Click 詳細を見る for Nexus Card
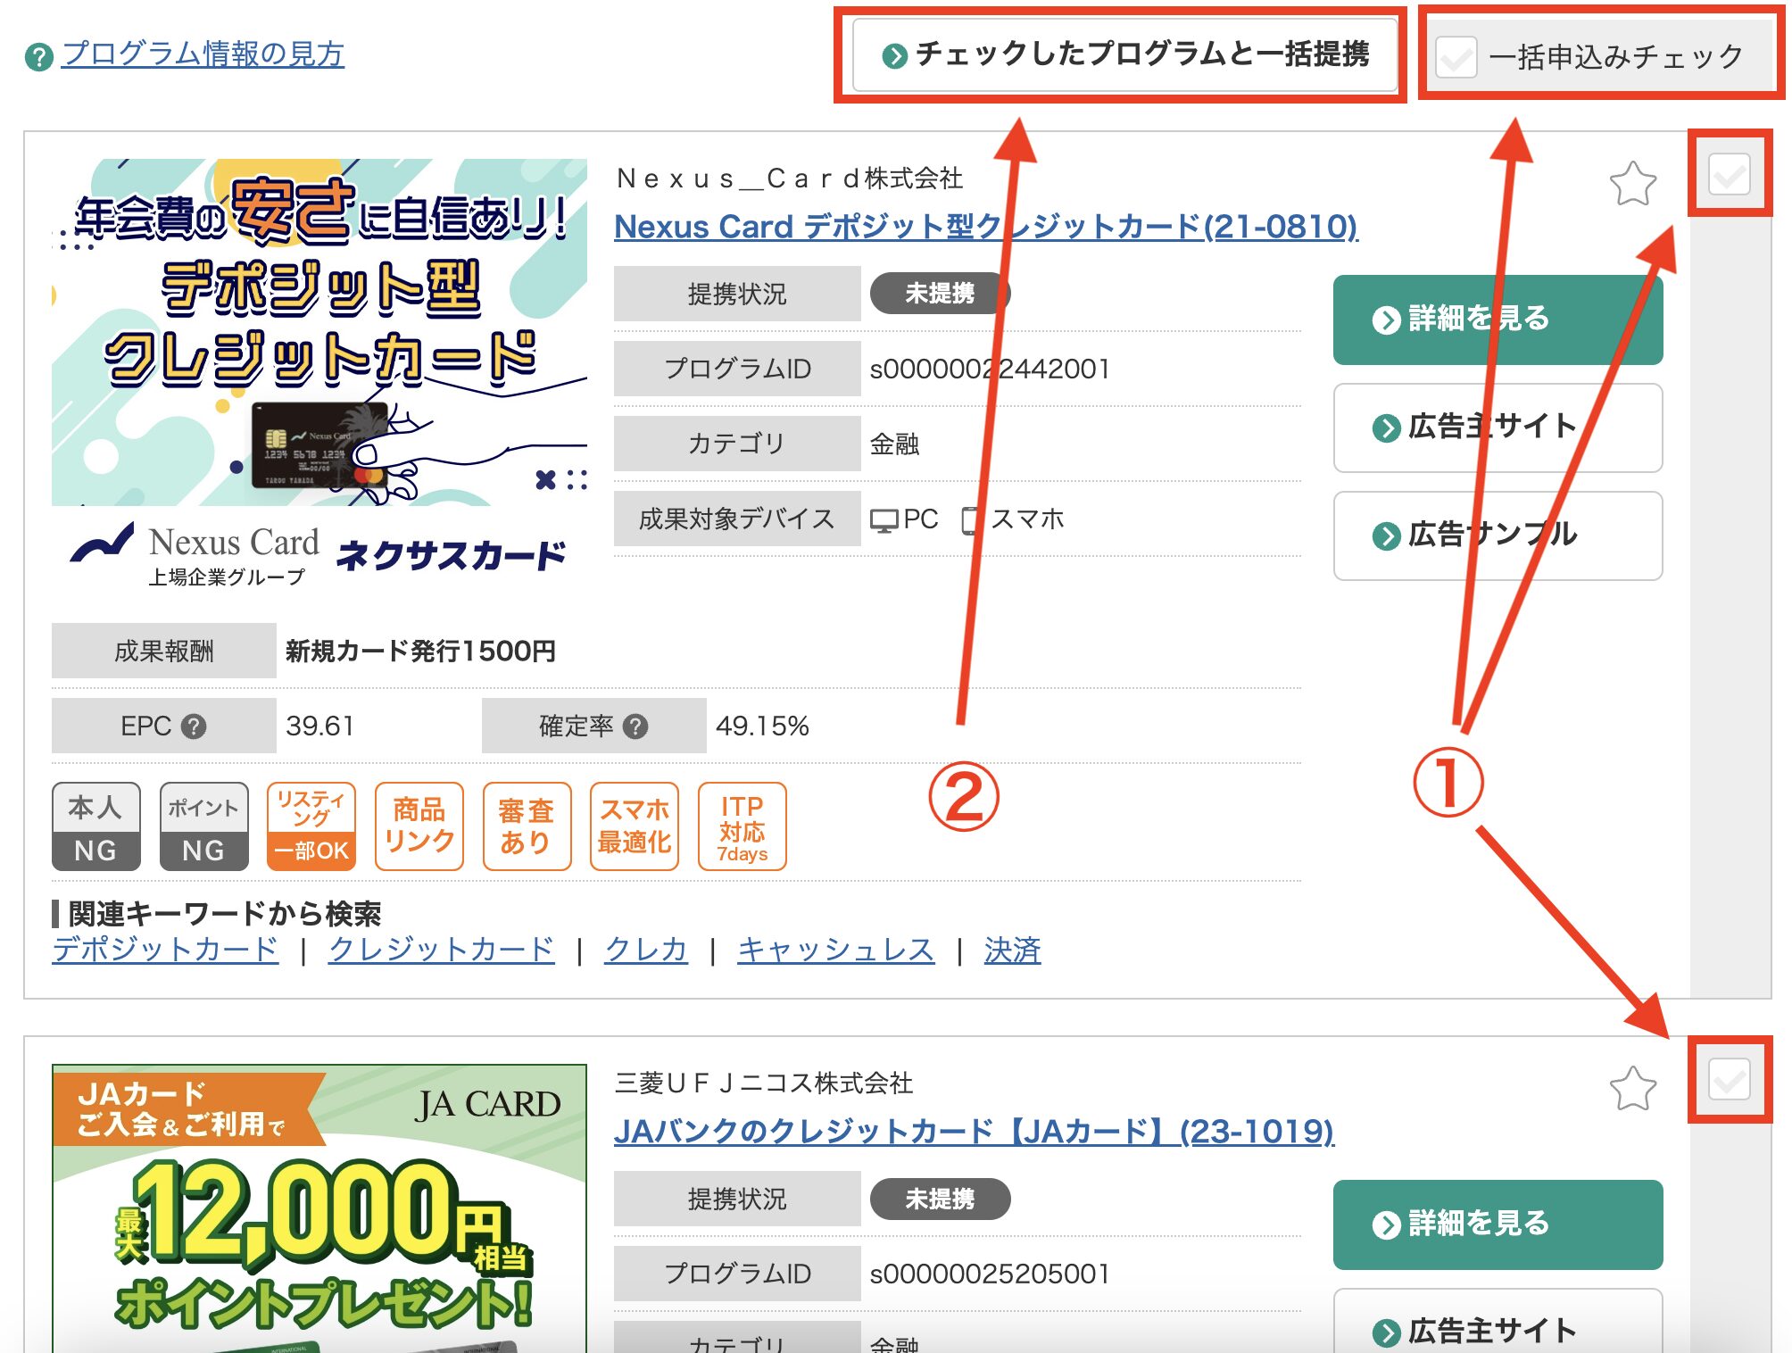1792x1353 pixels. coord(1497,320)
